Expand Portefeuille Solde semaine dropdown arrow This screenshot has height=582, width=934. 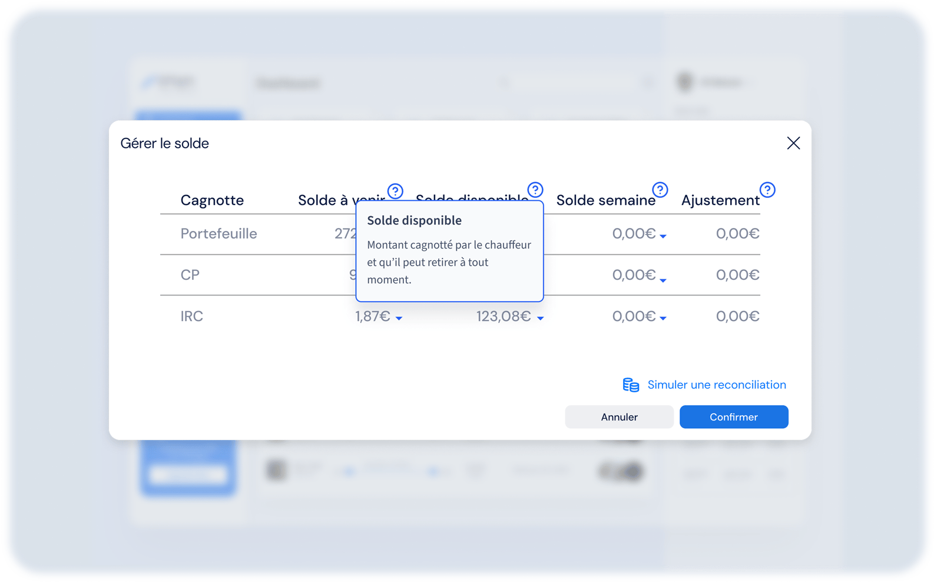(663, 236)
